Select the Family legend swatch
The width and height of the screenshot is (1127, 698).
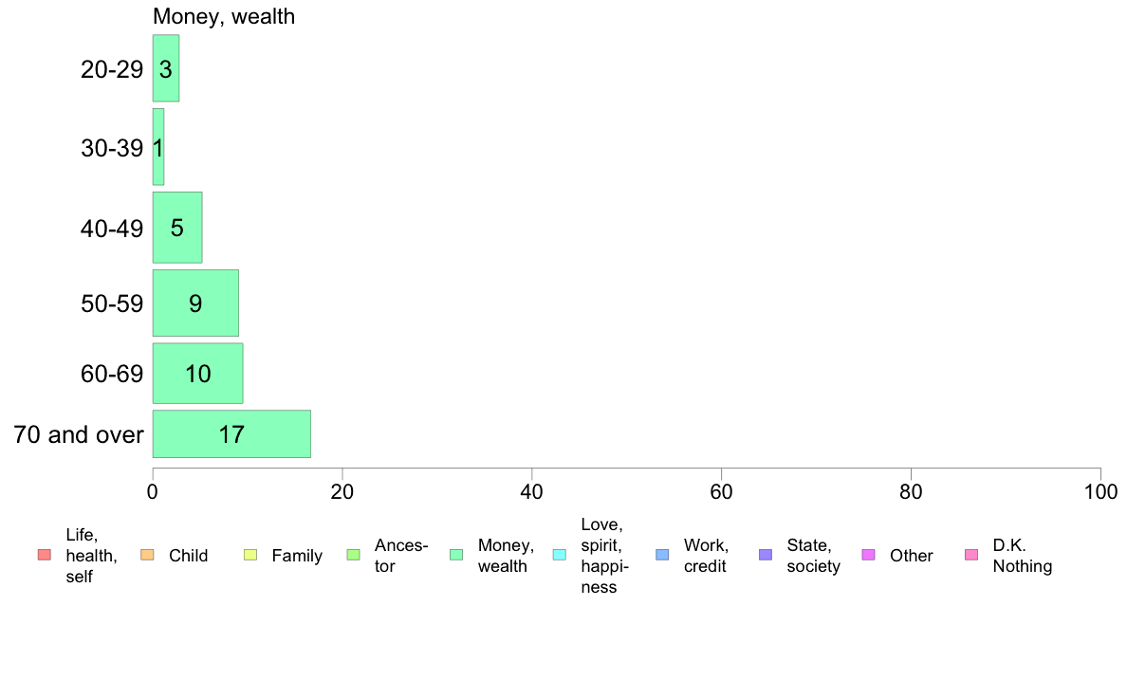click(x=250, y=555)
